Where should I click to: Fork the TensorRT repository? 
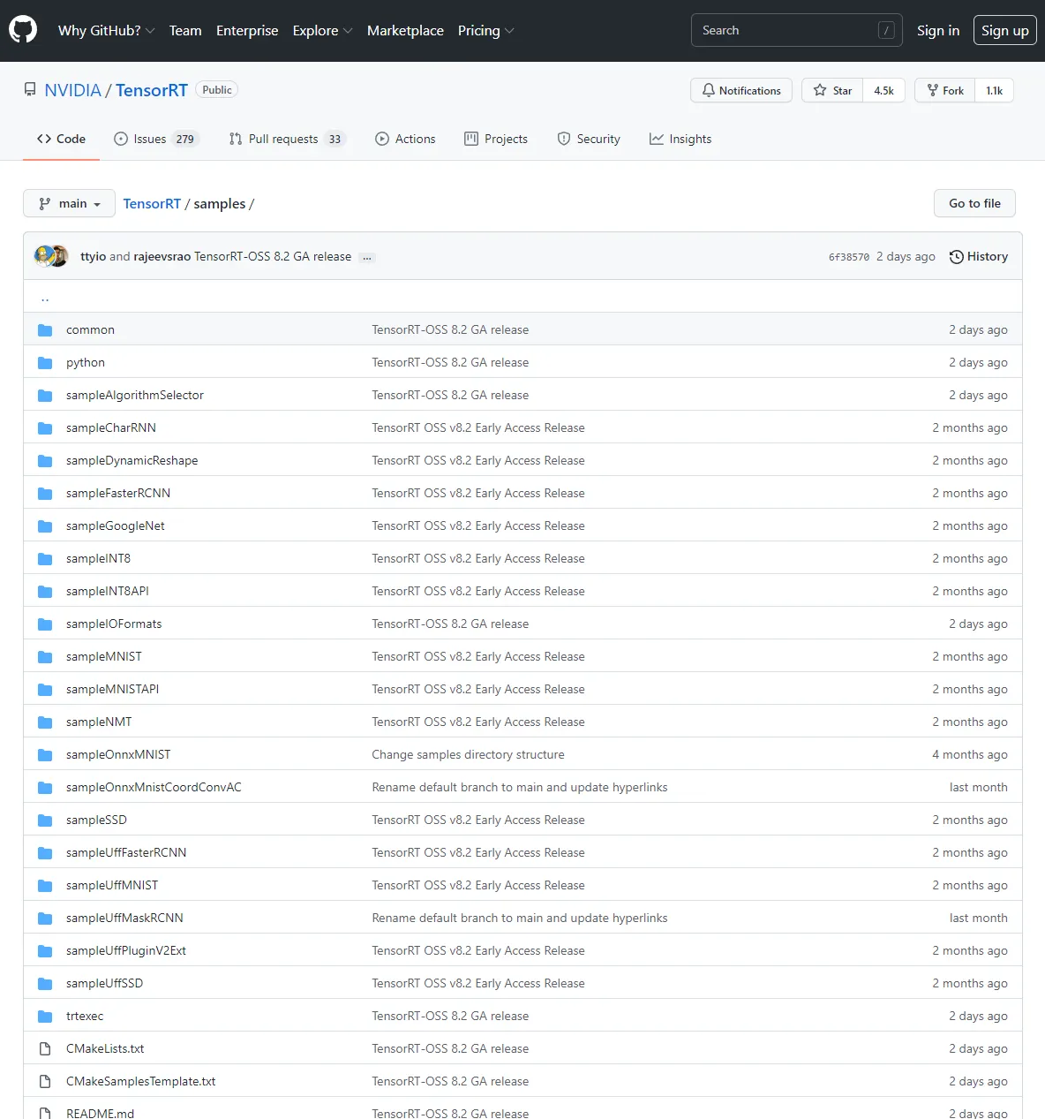(x=945, y=90)
